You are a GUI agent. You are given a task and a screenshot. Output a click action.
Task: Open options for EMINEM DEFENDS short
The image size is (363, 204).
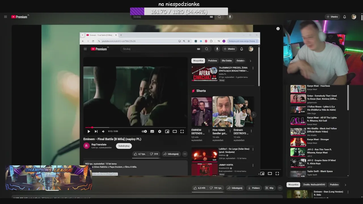pos(209,131)
